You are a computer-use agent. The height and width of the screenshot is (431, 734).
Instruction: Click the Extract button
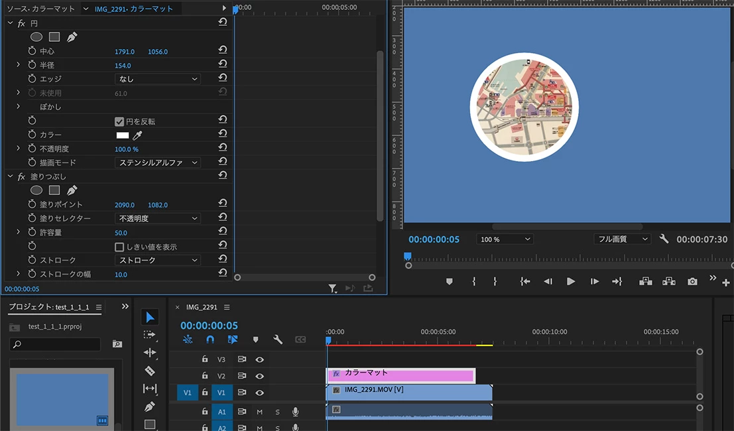tap(668, 281)
